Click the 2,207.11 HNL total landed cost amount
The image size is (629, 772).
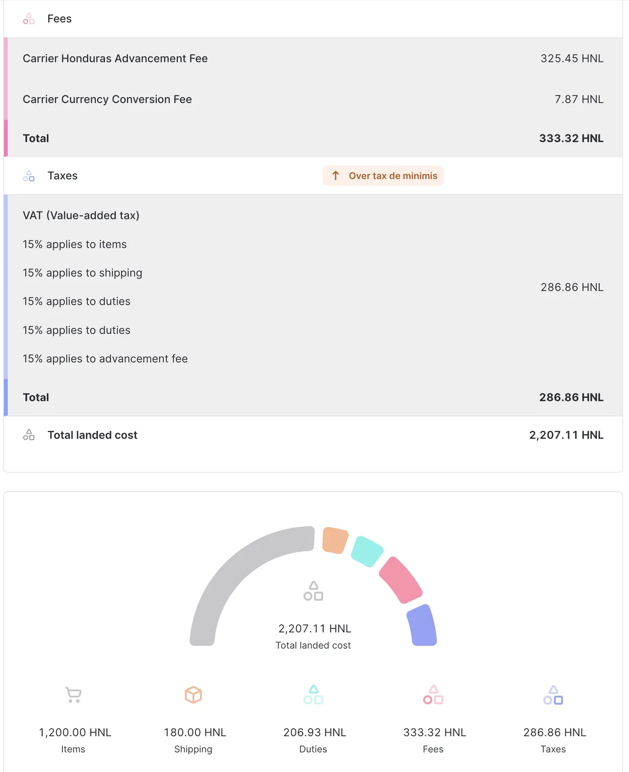click(x=566, y=435)
